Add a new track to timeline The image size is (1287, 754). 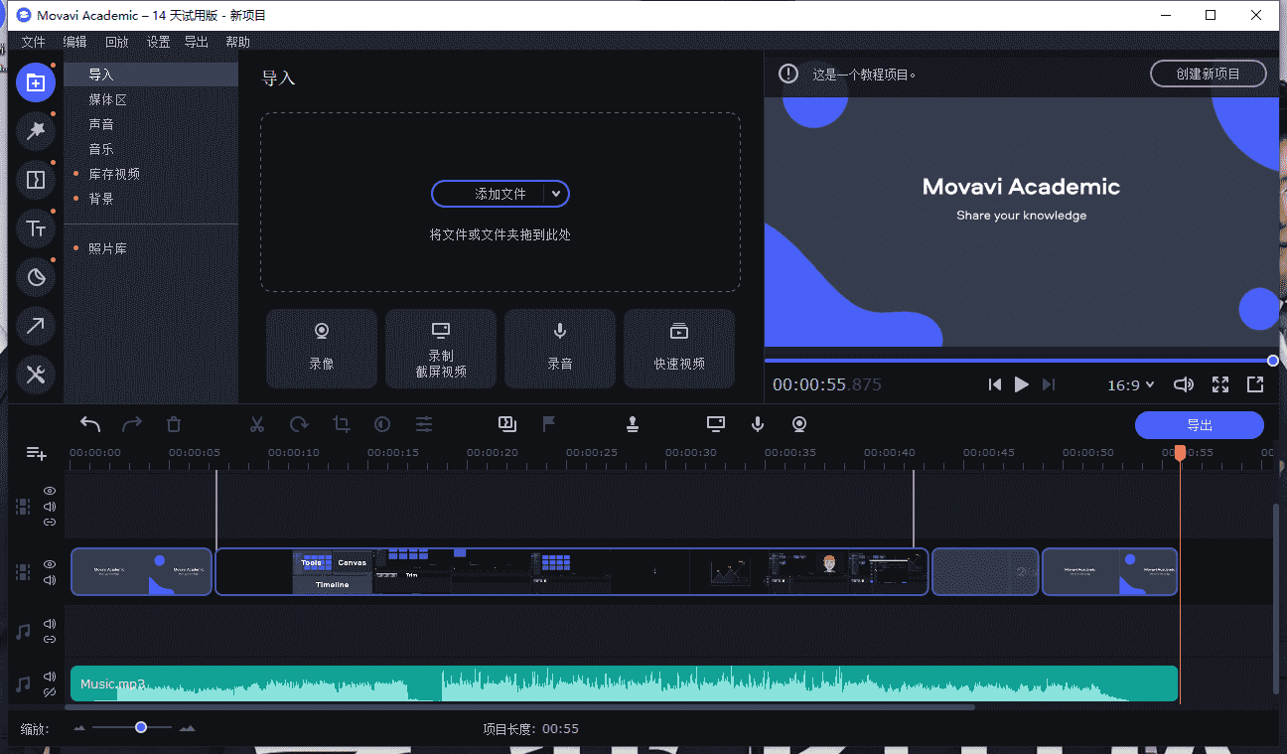(37, 453)
